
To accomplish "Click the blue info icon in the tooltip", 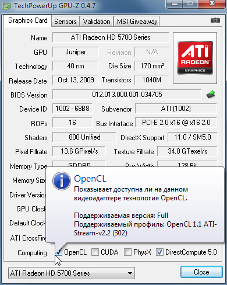I will (x=62, y=181).
